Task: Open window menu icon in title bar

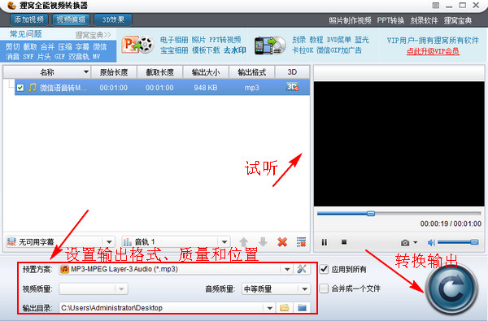Action: click(436, 6)
